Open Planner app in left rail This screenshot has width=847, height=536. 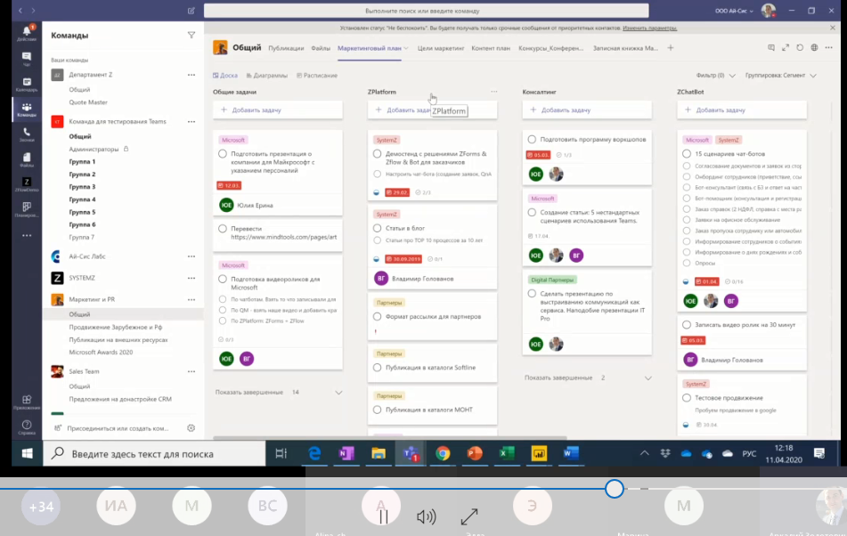[27, 209]
